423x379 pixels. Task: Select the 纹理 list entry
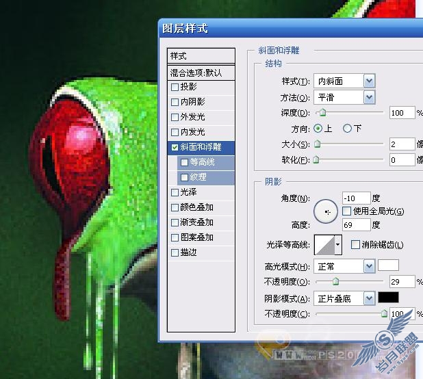pos(206,177)
